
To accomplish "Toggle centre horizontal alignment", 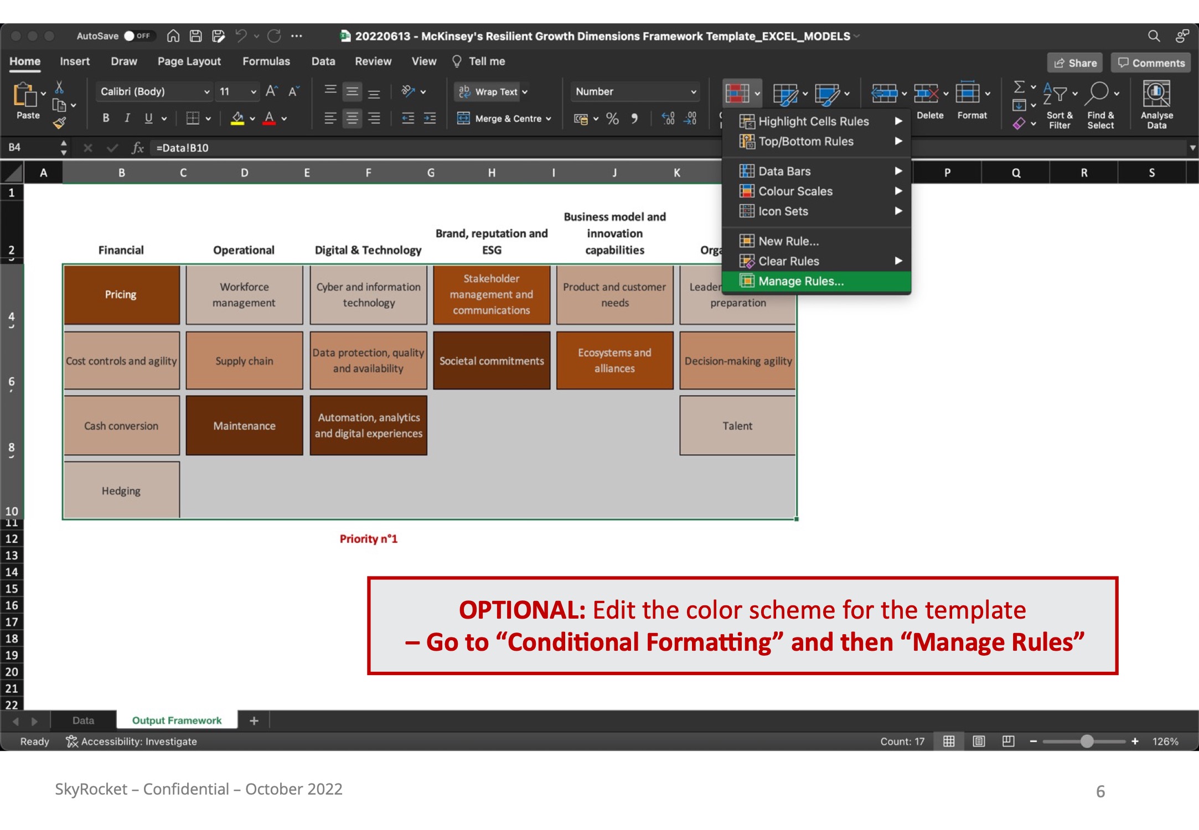I will pos(352,118).
